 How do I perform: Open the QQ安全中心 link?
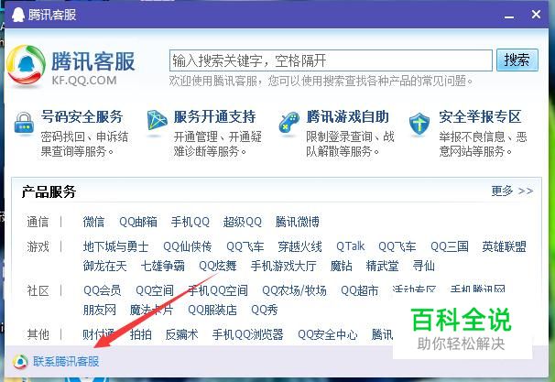coord(328,334)
